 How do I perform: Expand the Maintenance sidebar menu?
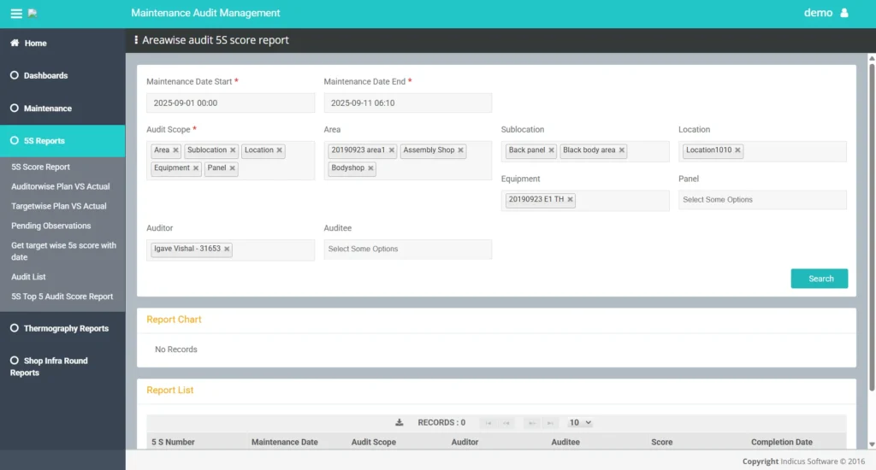click(62, 109)
